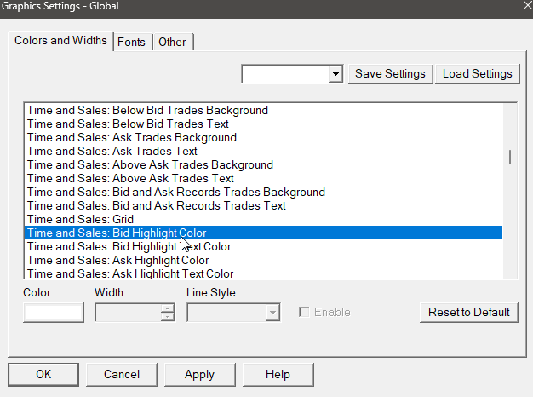Confirm with the OK button
The width and height of the screenshot is (533, 397).
[43, 374]
